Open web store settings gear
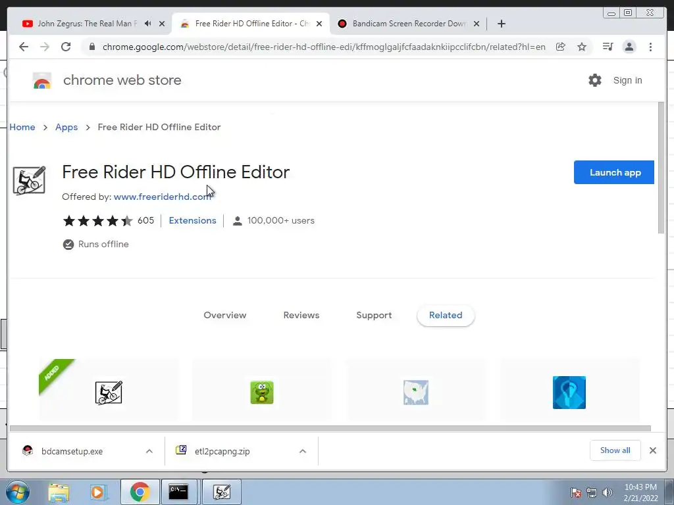The width and height of the screenshot is (674, 505). pyautogui.click(x=595, y=80)
